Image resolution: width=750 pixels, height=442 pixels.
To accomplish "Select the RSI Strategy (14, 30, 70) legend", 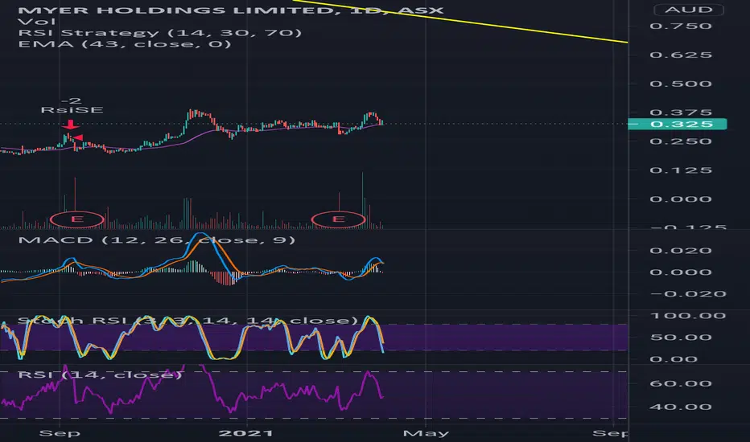I will pos(160,32).
